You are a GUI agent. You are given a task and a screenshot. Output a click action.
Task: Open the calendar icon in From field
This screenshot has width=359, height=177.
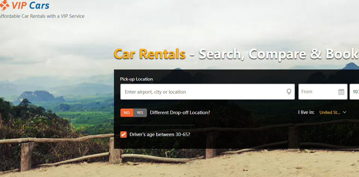pos(341,92)
